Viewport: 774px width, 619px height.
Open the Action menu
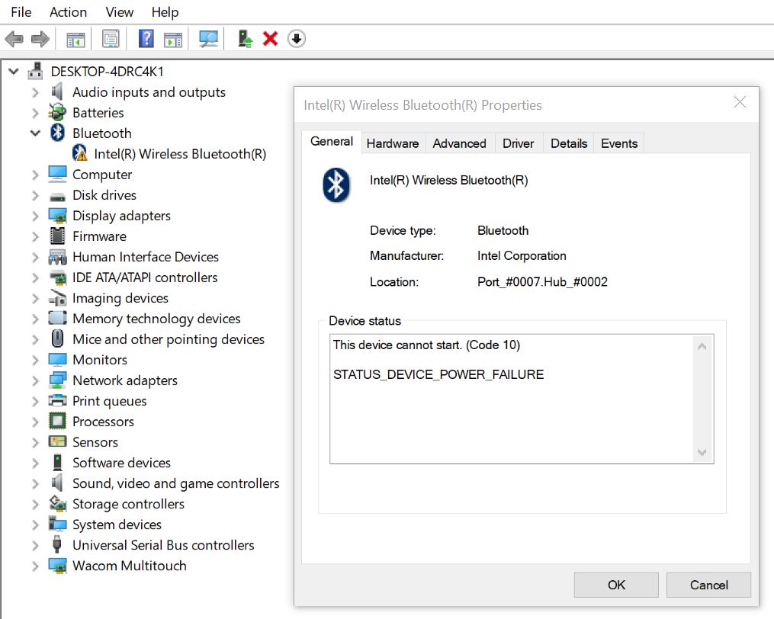68,12
